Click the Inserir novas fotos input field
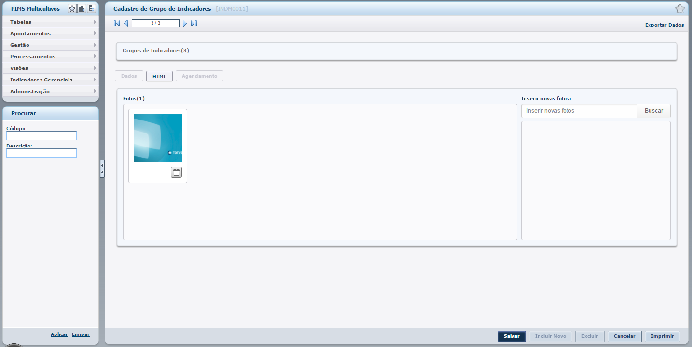692x347 pixels. click(x=579, y=111)
